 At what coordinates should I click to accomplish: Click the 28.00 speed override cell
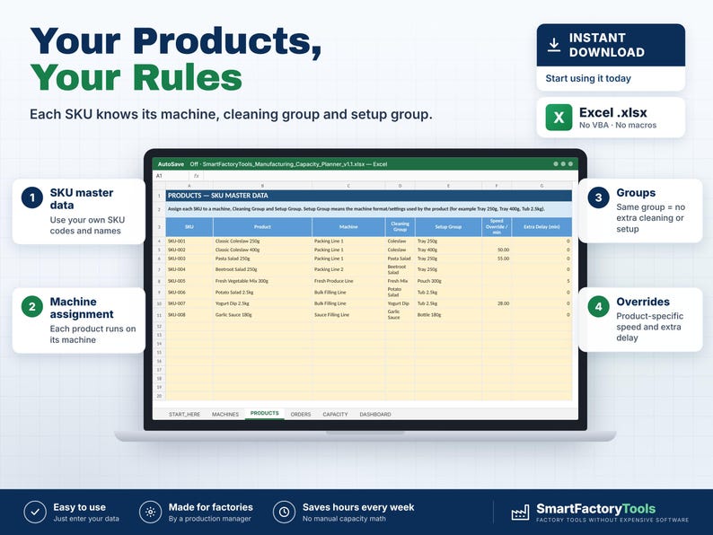tap(497, 303)
